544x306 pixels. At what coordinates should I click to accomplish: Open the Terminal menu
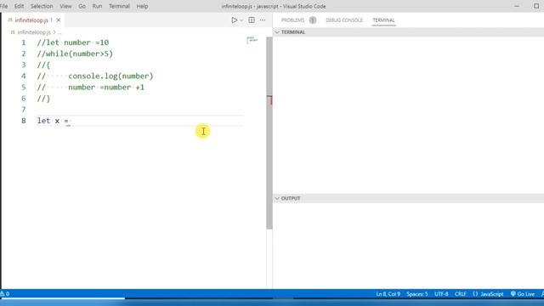click(119, 6)
